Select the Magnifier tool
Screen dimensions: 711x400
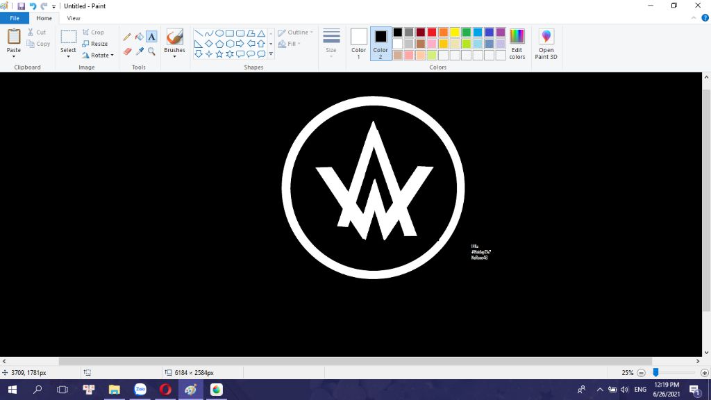tap(151, 51)
